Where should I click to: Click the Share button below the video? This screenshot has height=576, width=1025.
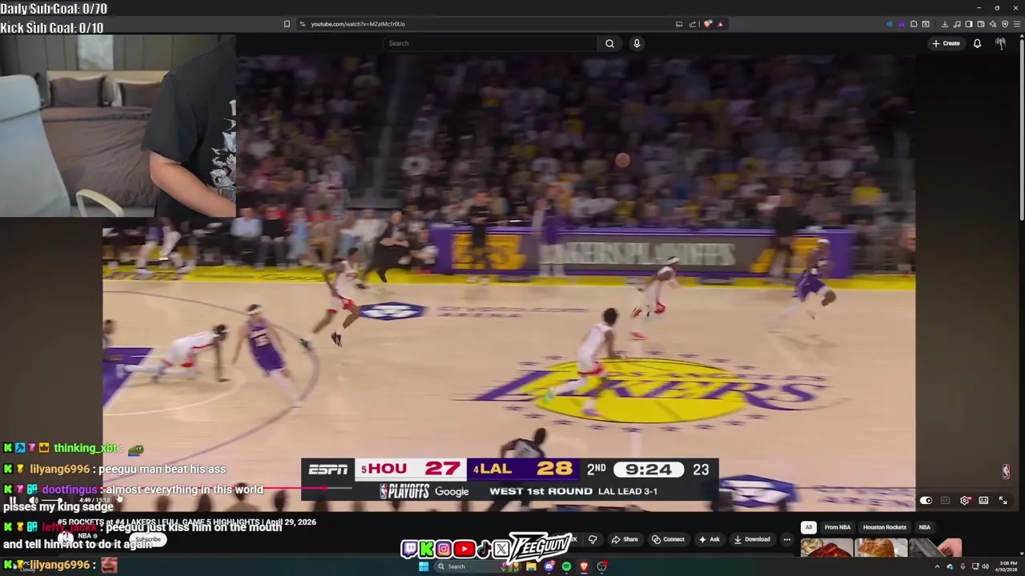[625, 539]
